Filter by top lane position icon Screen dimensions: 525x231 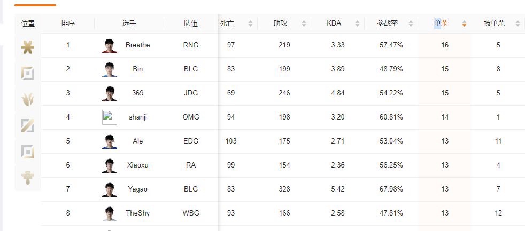(x=28, y=74)
